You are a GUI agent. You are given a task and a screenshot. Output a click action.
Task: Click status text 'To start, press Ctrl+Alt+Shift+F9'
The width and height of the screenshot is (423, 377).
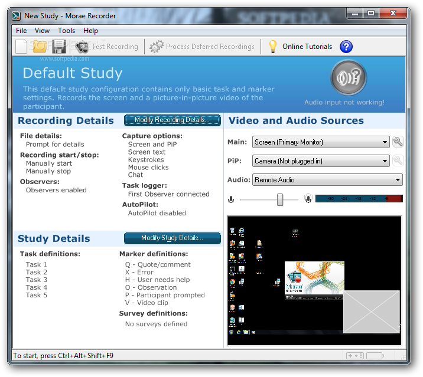point(63,356)
